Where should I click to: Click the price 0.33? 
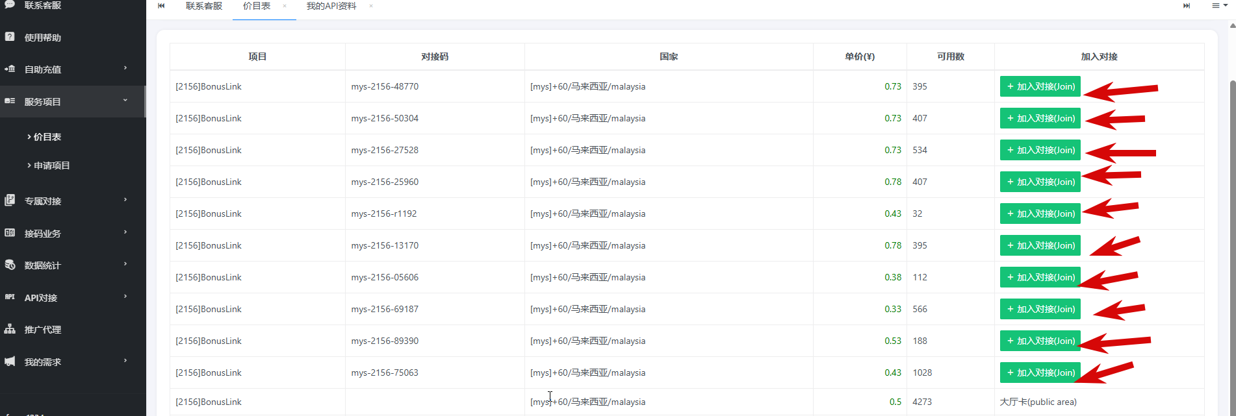click(x=893, y=309)
